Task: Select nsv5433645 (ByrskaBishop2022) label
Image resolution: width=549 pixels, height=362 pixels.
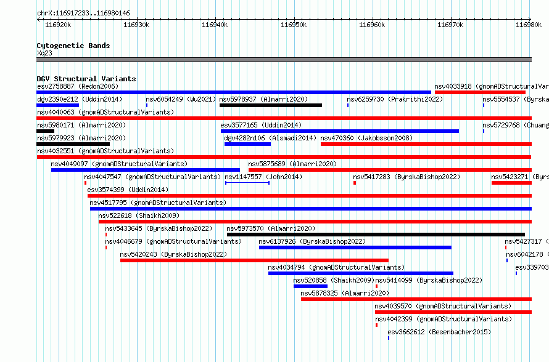Action: coord(159,228)
